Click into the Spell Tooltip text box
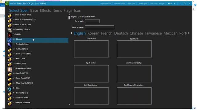The height and width of the screenshot is (110, 197). click(x=91, y=74)
